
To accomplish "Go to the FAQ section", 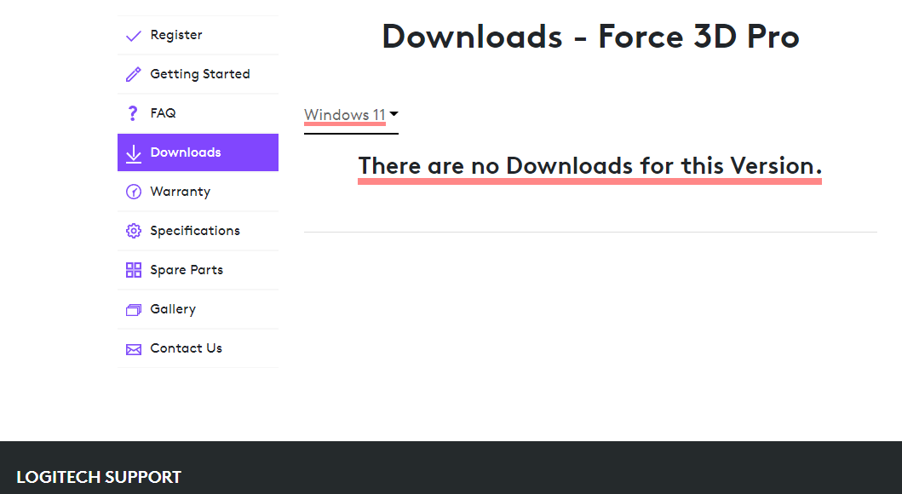I will (x=198, y=113).
